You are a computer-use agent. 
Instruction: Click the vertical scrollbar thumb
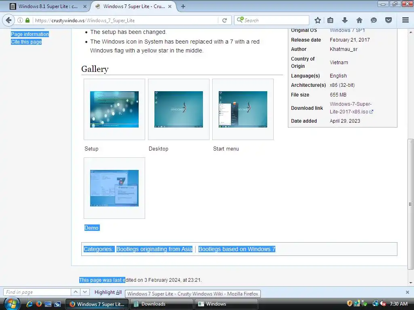coord(410,204)
